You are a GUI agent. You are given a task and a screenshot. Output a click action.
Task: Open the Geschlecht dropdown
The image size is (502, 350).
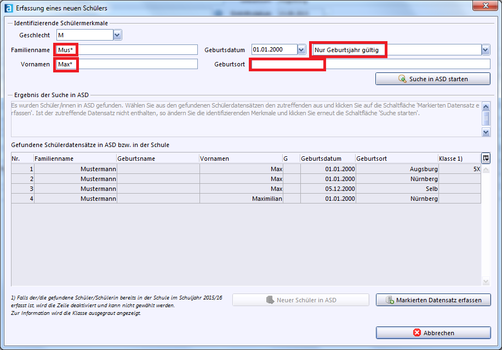[117, 35]
